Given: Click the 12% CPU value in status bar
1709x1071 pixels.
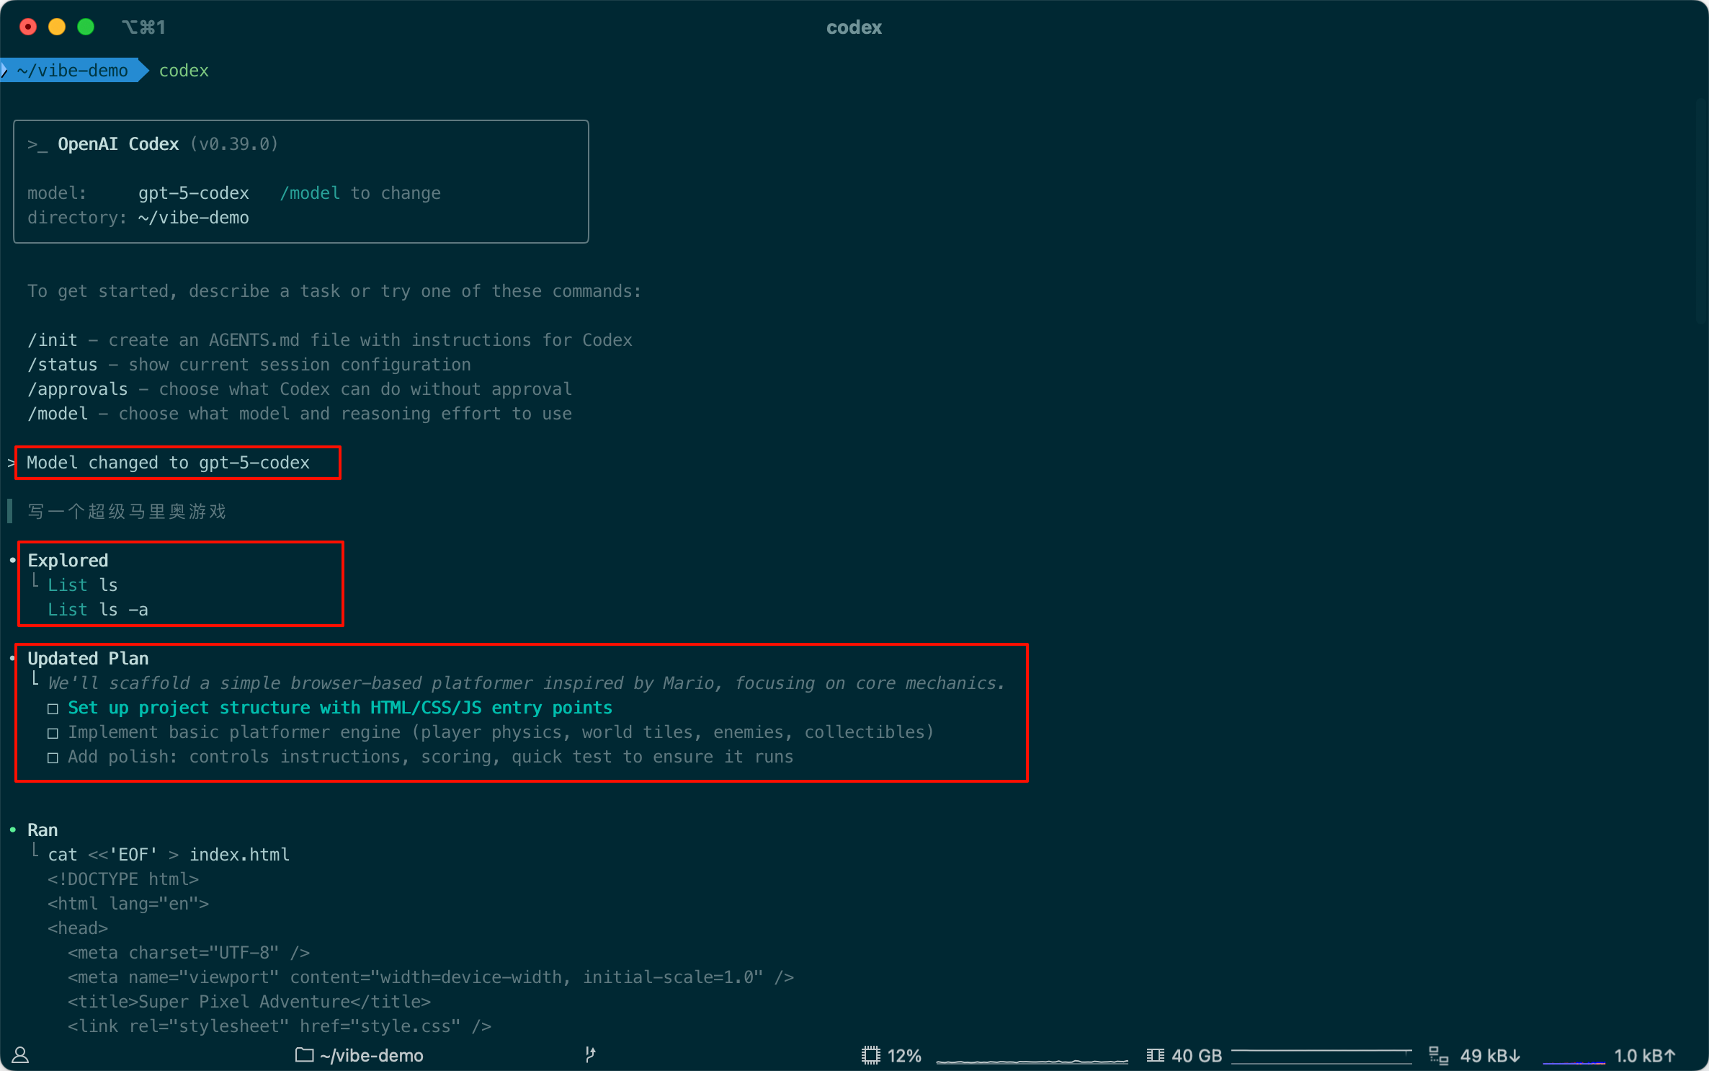Looking at the screenshot, I should coord(904,1056).
